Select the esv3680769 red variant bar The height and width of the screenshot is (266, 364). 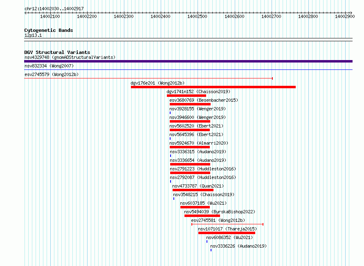(x=190, y=104)
